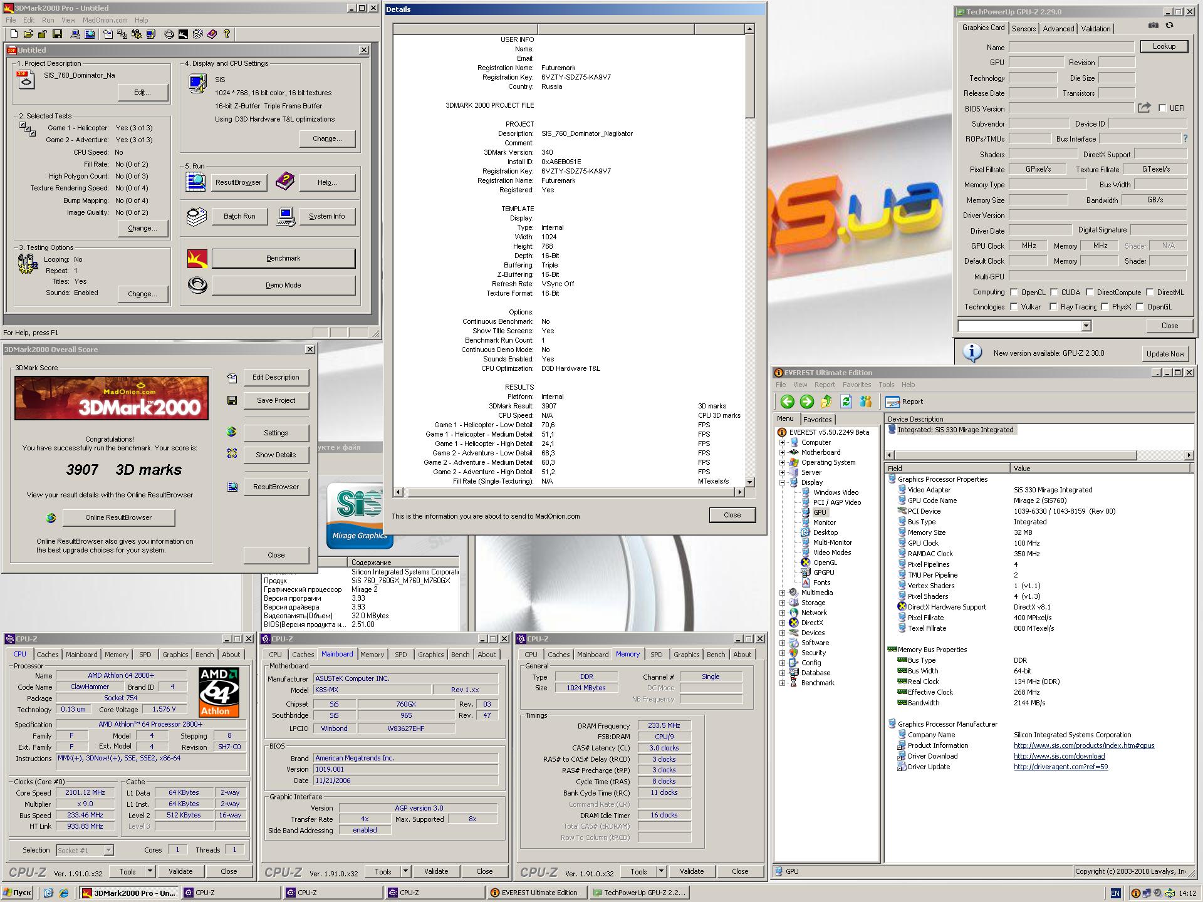Click vertical scrollbar thumb in Details window
Screen dimensions: 1203x902
(x=749, y=76)
